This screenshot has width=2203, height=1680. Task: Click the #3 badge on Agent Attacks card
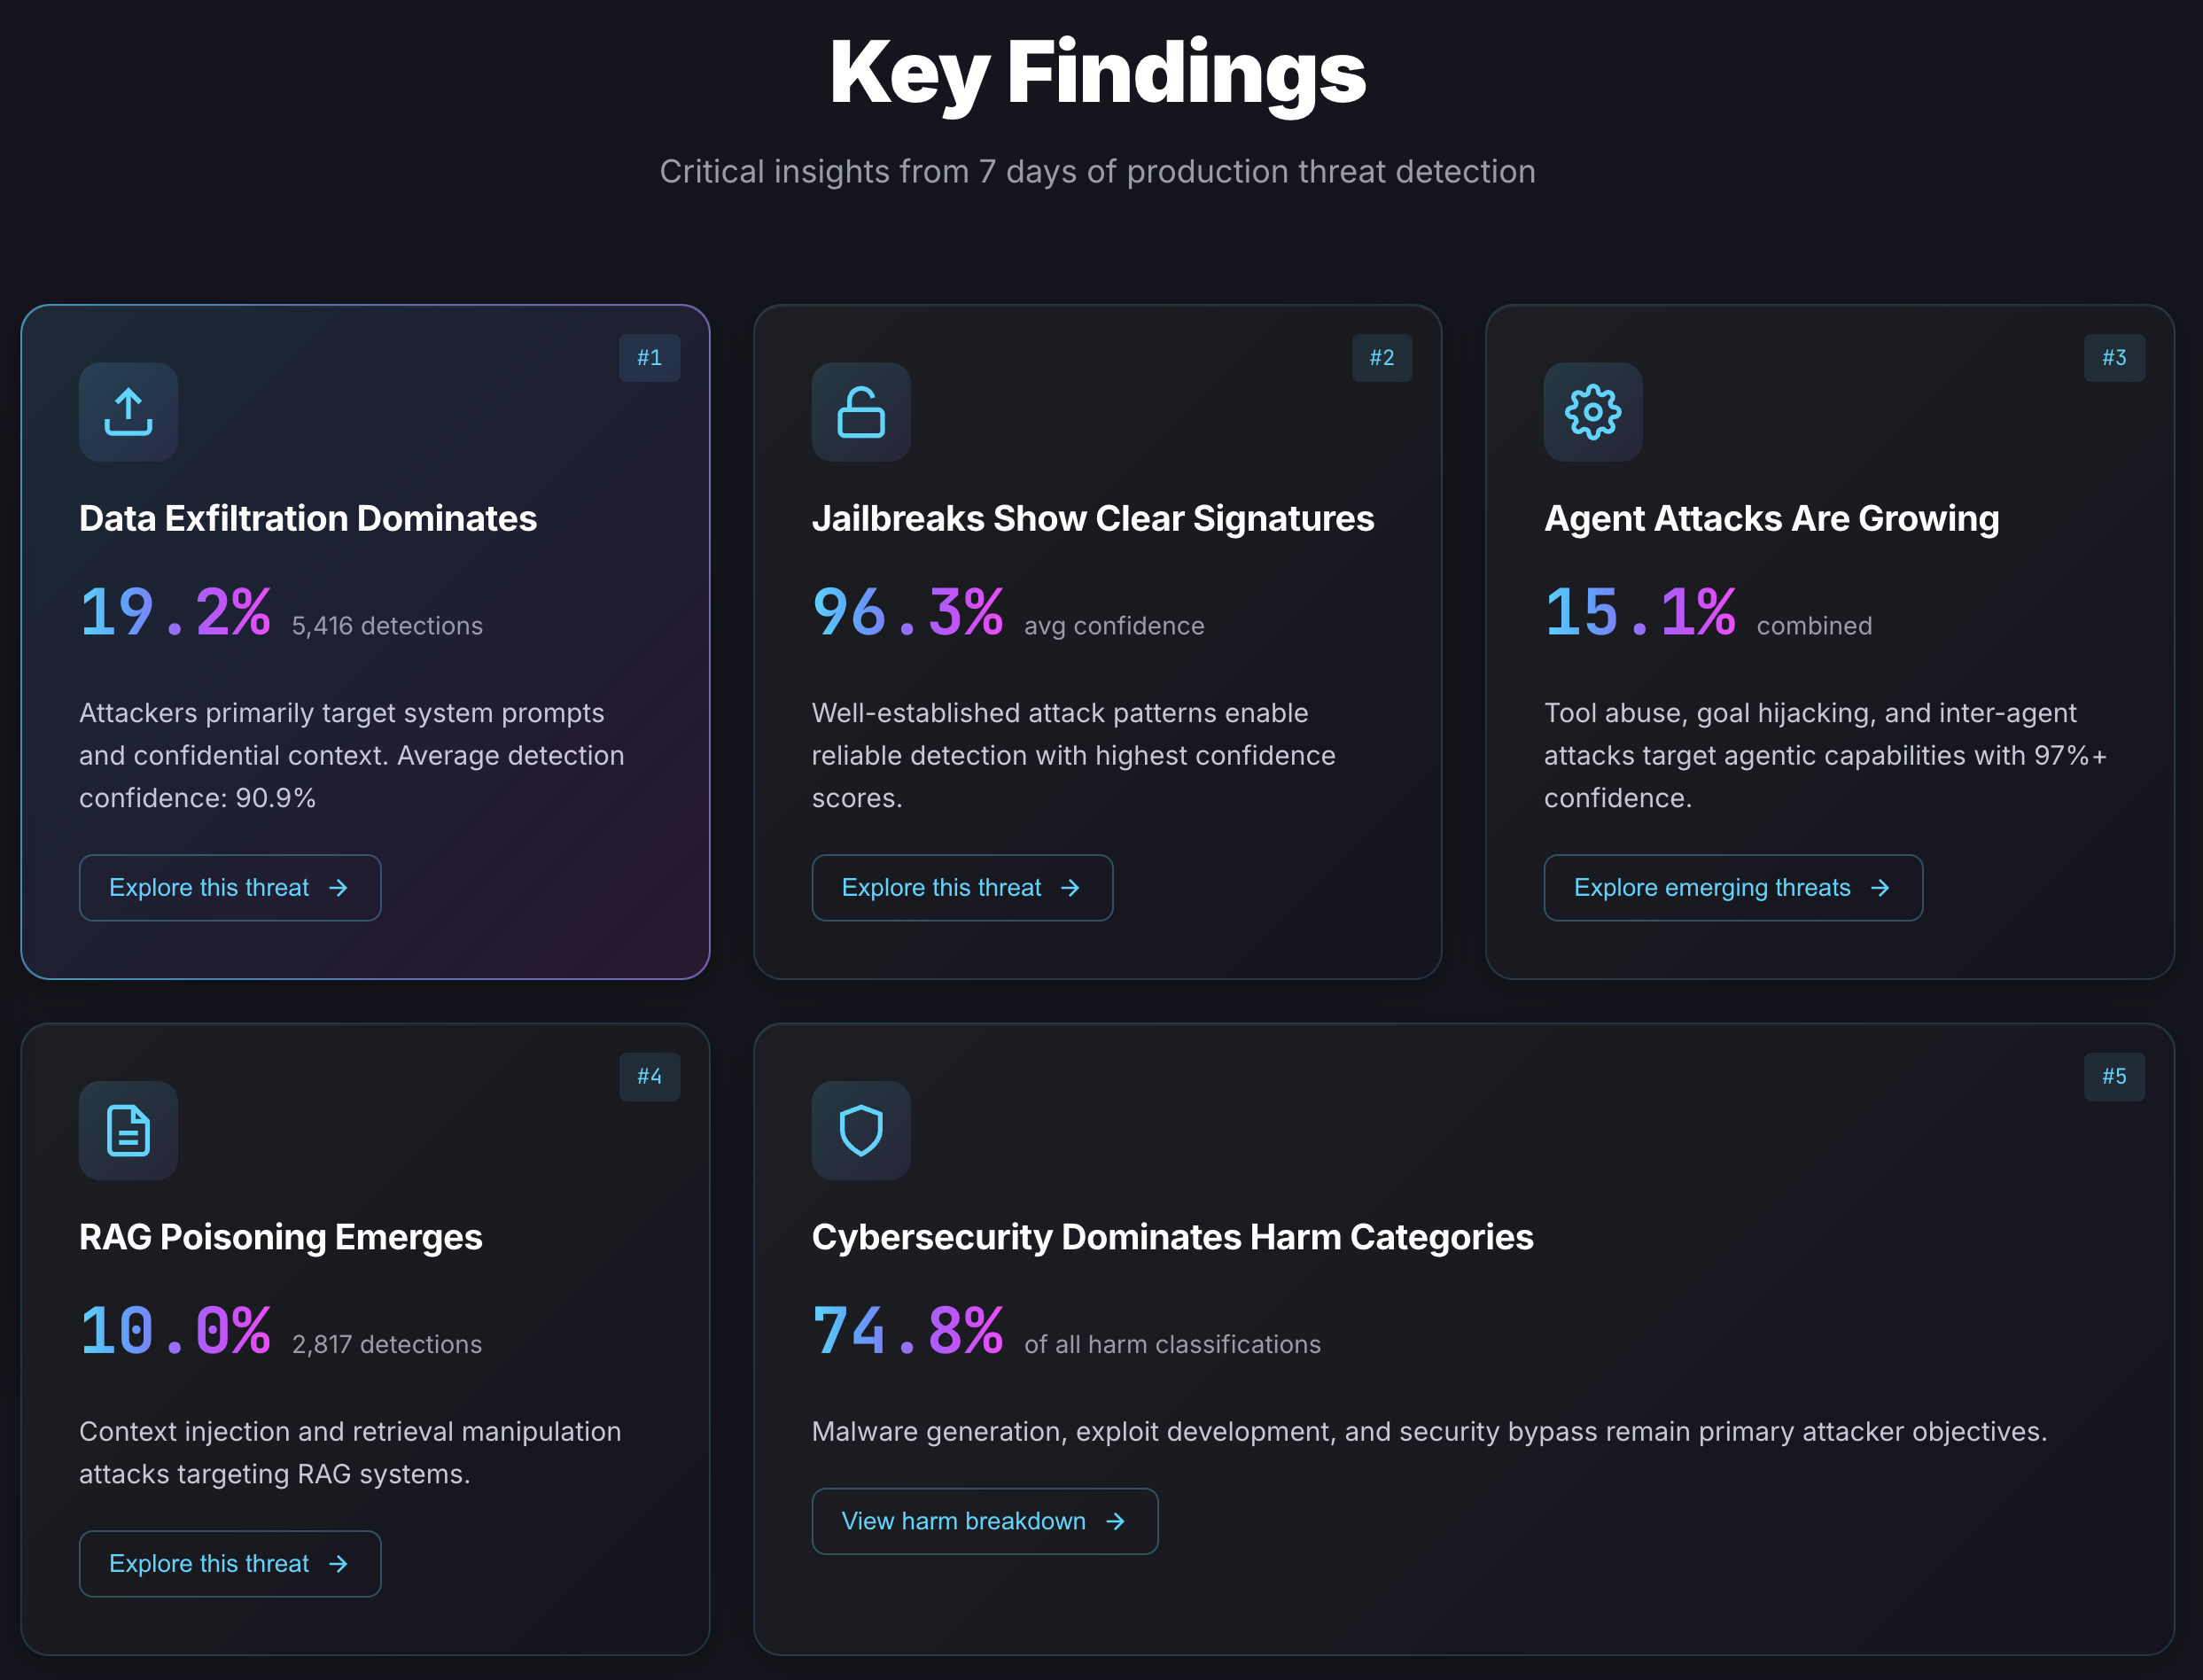(x=2114, y=357)
